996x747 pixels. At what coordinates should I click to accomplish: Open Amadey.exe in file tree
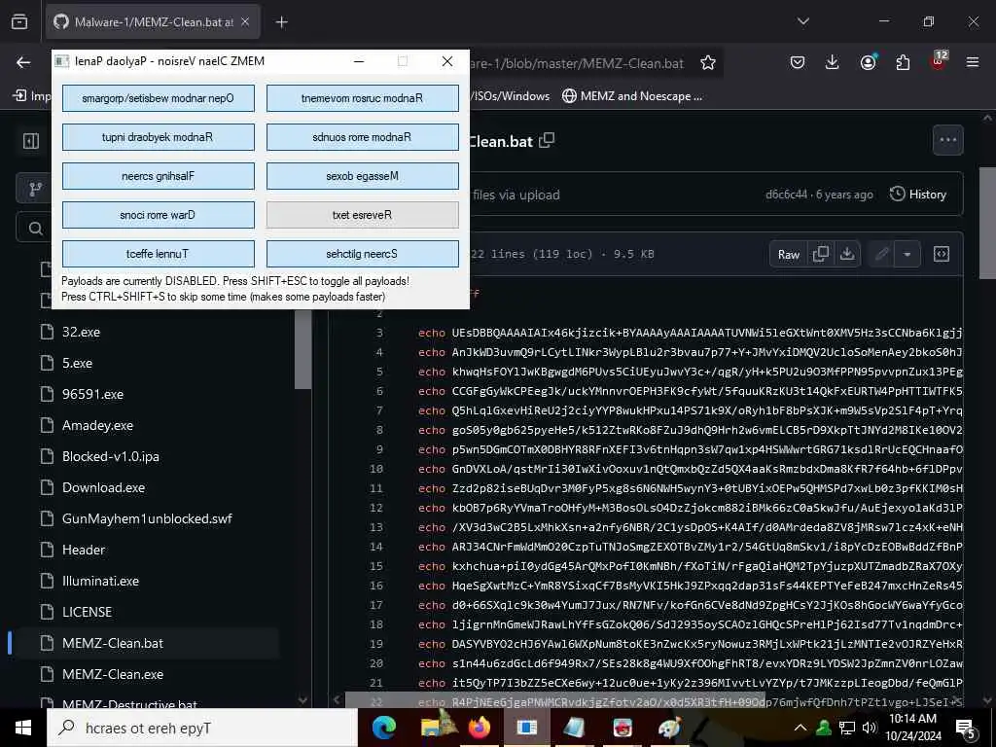point(98,425)
